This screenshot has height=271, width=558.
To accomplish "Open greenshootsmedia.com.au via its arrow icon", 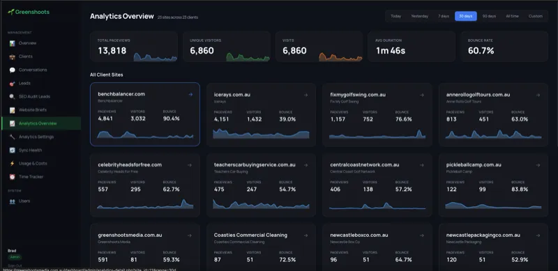I will tap(190, 235).
